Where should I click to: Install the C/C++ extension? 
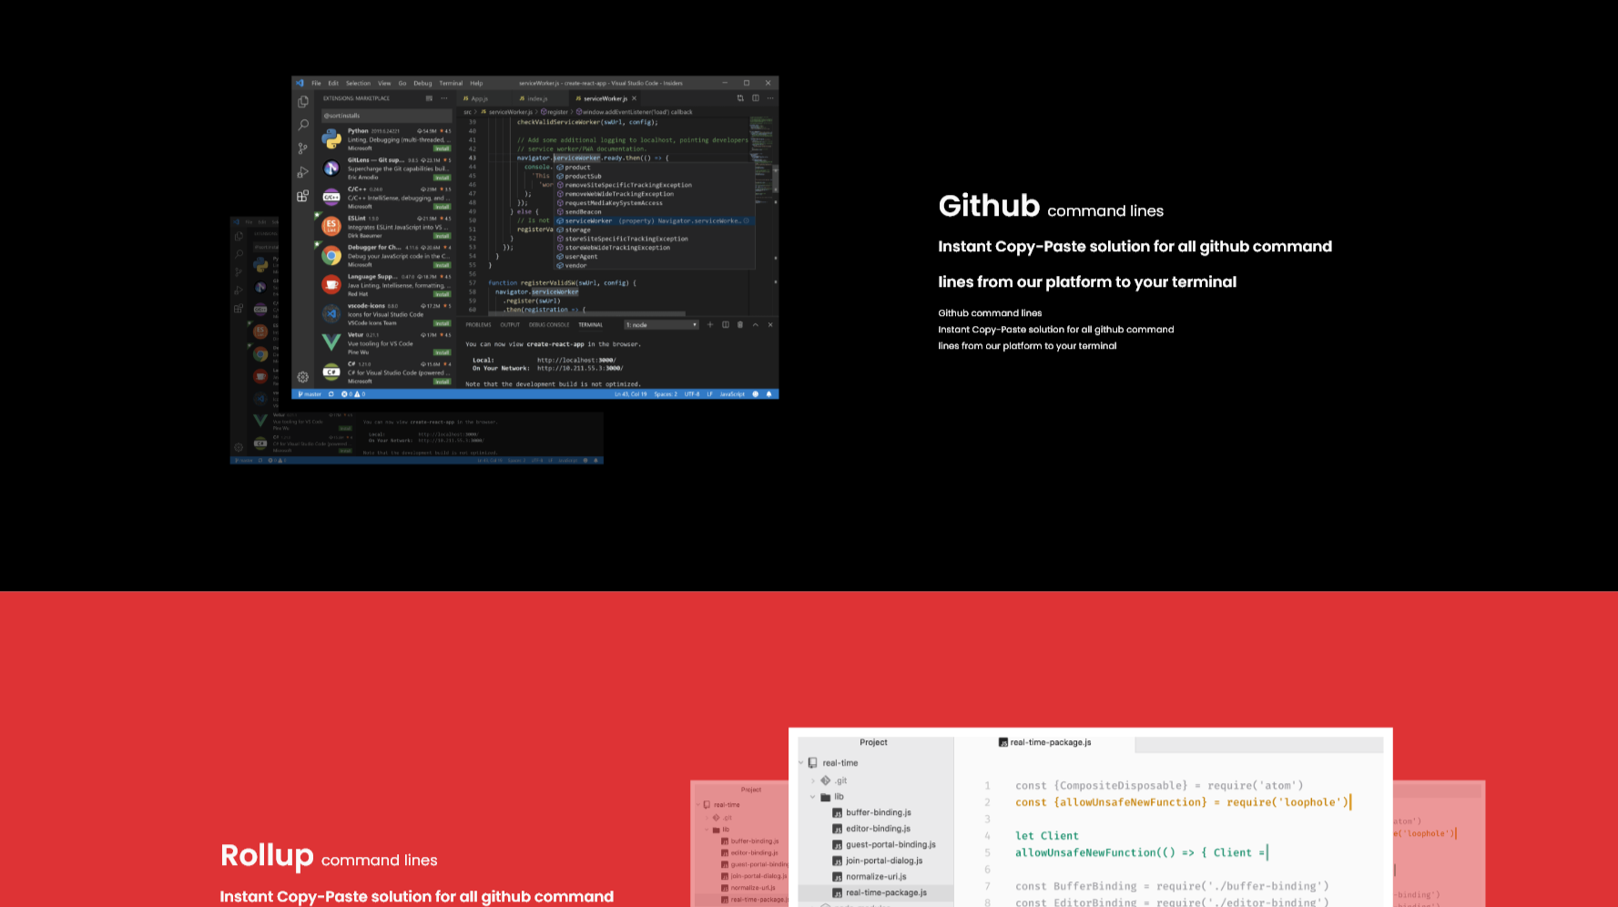pos(442,207)
